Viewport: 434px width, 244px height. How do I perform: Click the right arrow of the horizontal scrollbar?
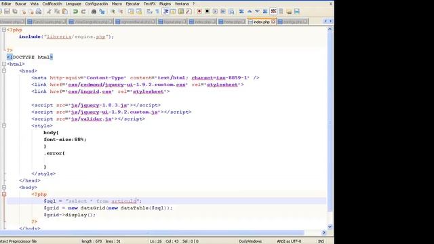point(324,232)
